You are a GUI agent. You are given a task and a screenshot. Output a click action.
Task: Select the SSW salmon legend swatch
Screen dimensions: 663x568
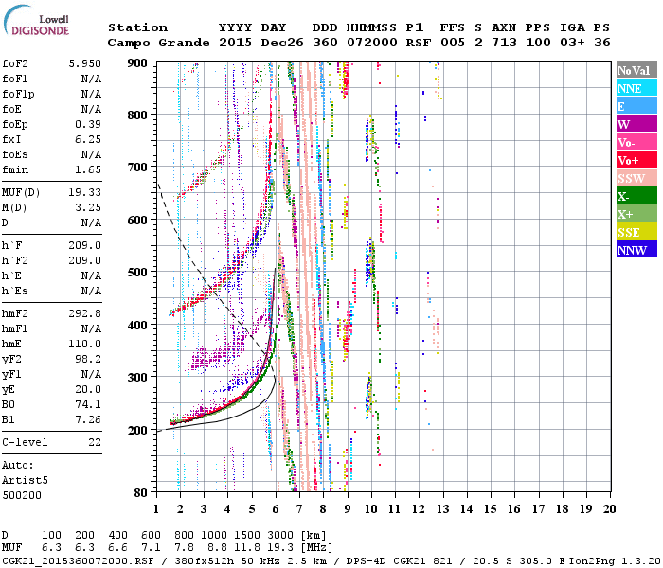coord(636,178)
